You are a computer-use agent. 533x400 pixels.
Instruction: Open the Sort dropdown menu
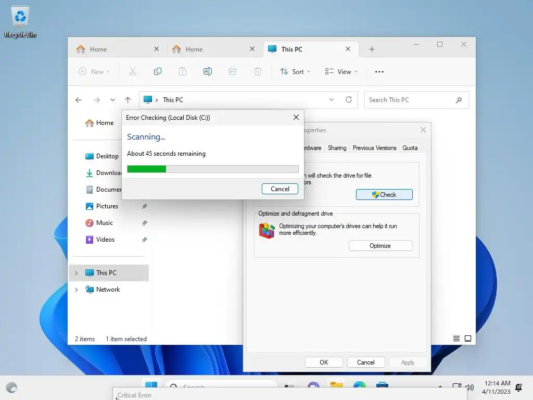pyautogui.click(x=295, y=71)
